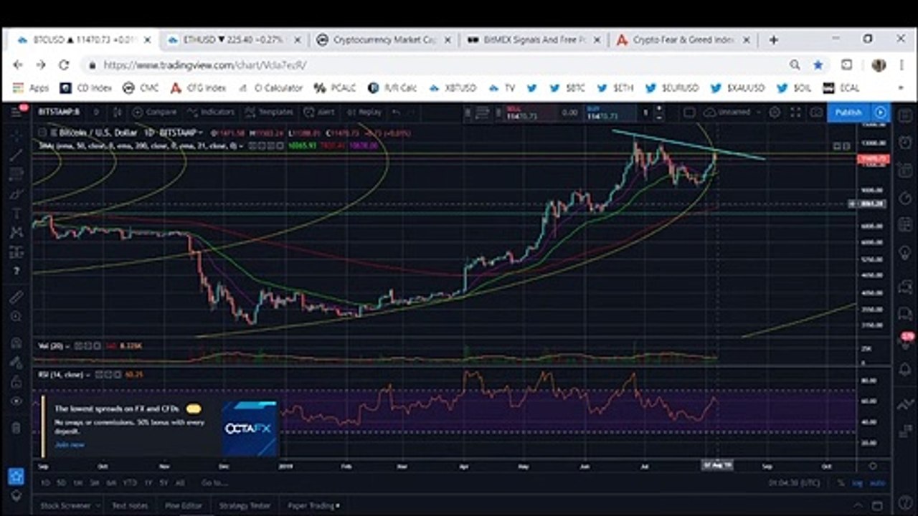Toggle the log scale

click(857, 483)
